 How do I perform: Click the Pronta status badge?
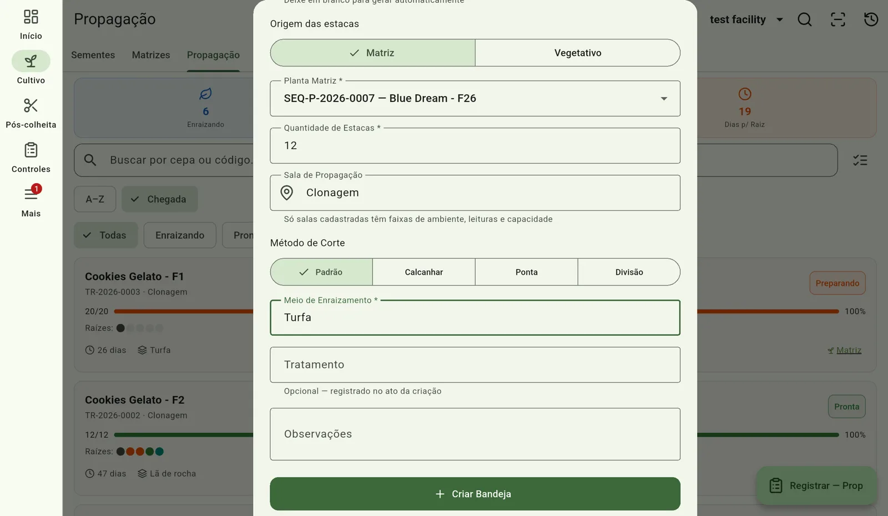(x=847, y=406)
